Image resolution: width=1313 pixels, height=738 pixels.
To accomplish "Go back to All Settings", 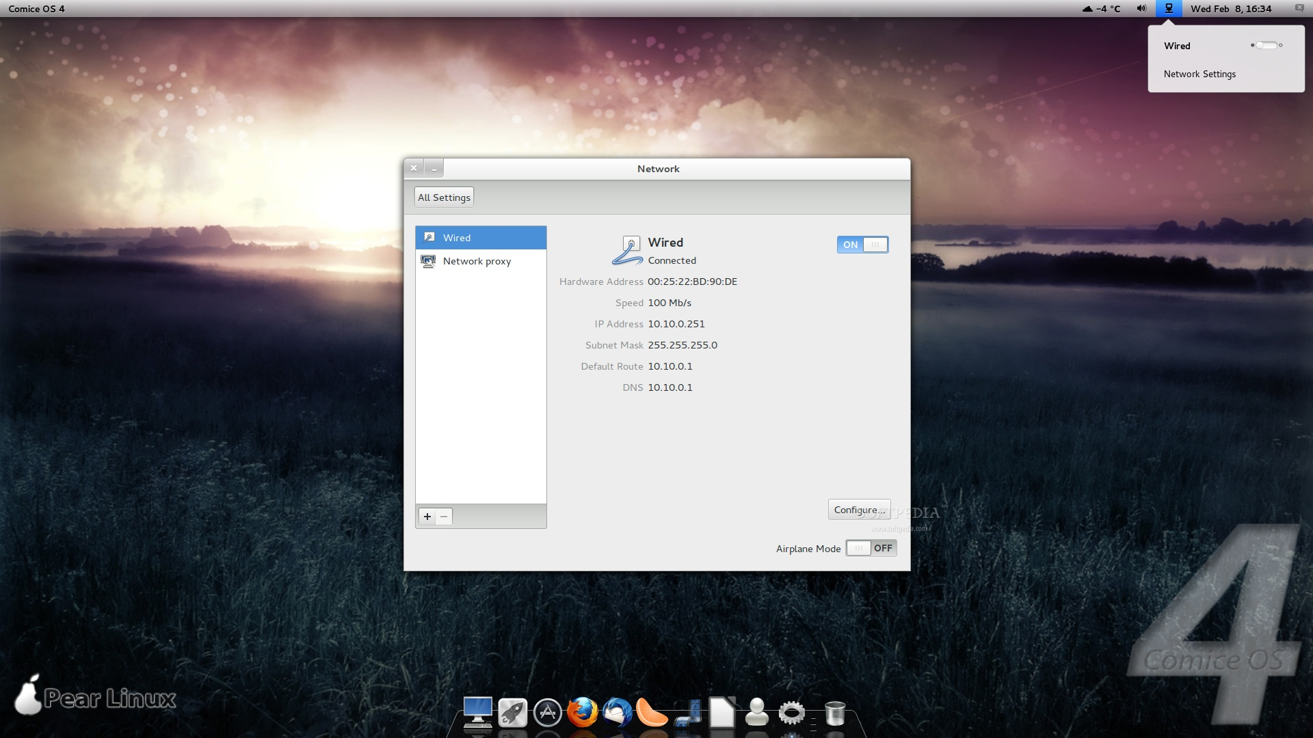I will pyautogui.click(x=444, y=197).
